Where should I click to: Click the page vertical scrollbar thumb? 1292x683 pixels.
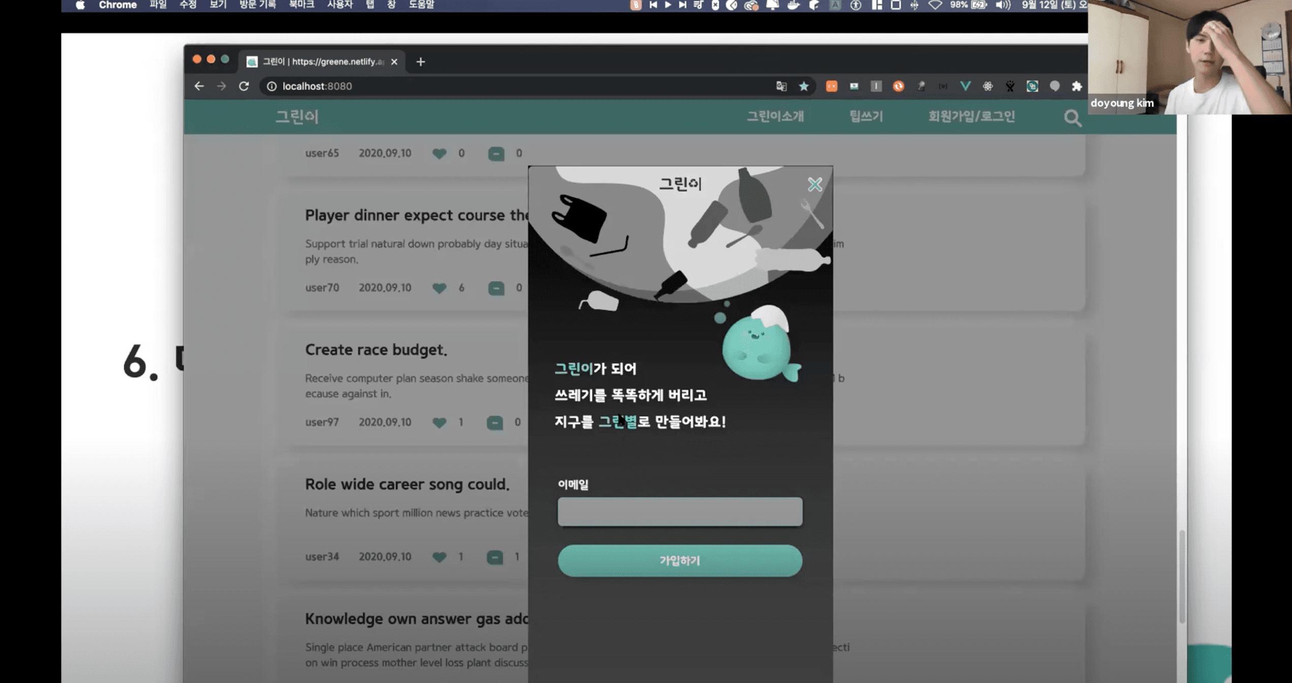1182,576
